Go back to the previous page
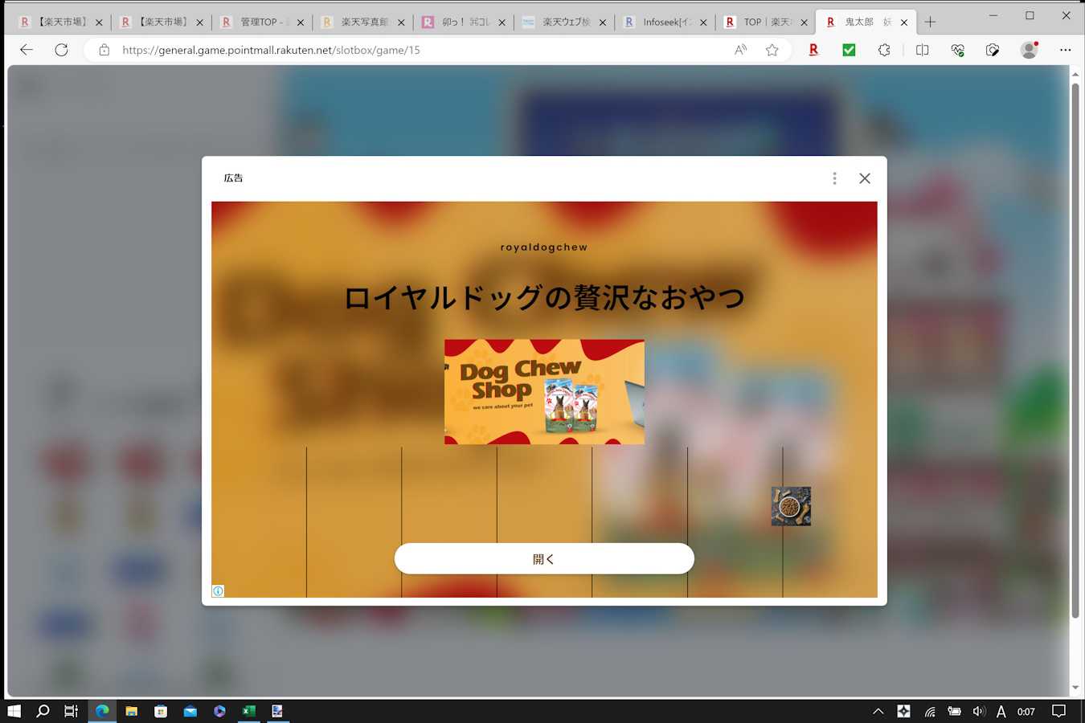 click(27, 50)
